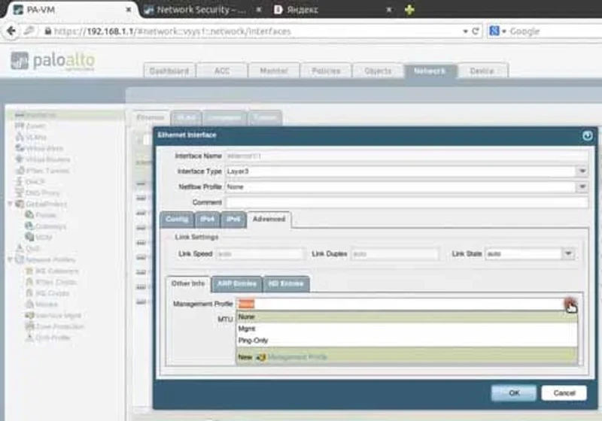Click the QoS sidebar icon
The width and height of the screenshot is (602, 421).
click(20, 248)
